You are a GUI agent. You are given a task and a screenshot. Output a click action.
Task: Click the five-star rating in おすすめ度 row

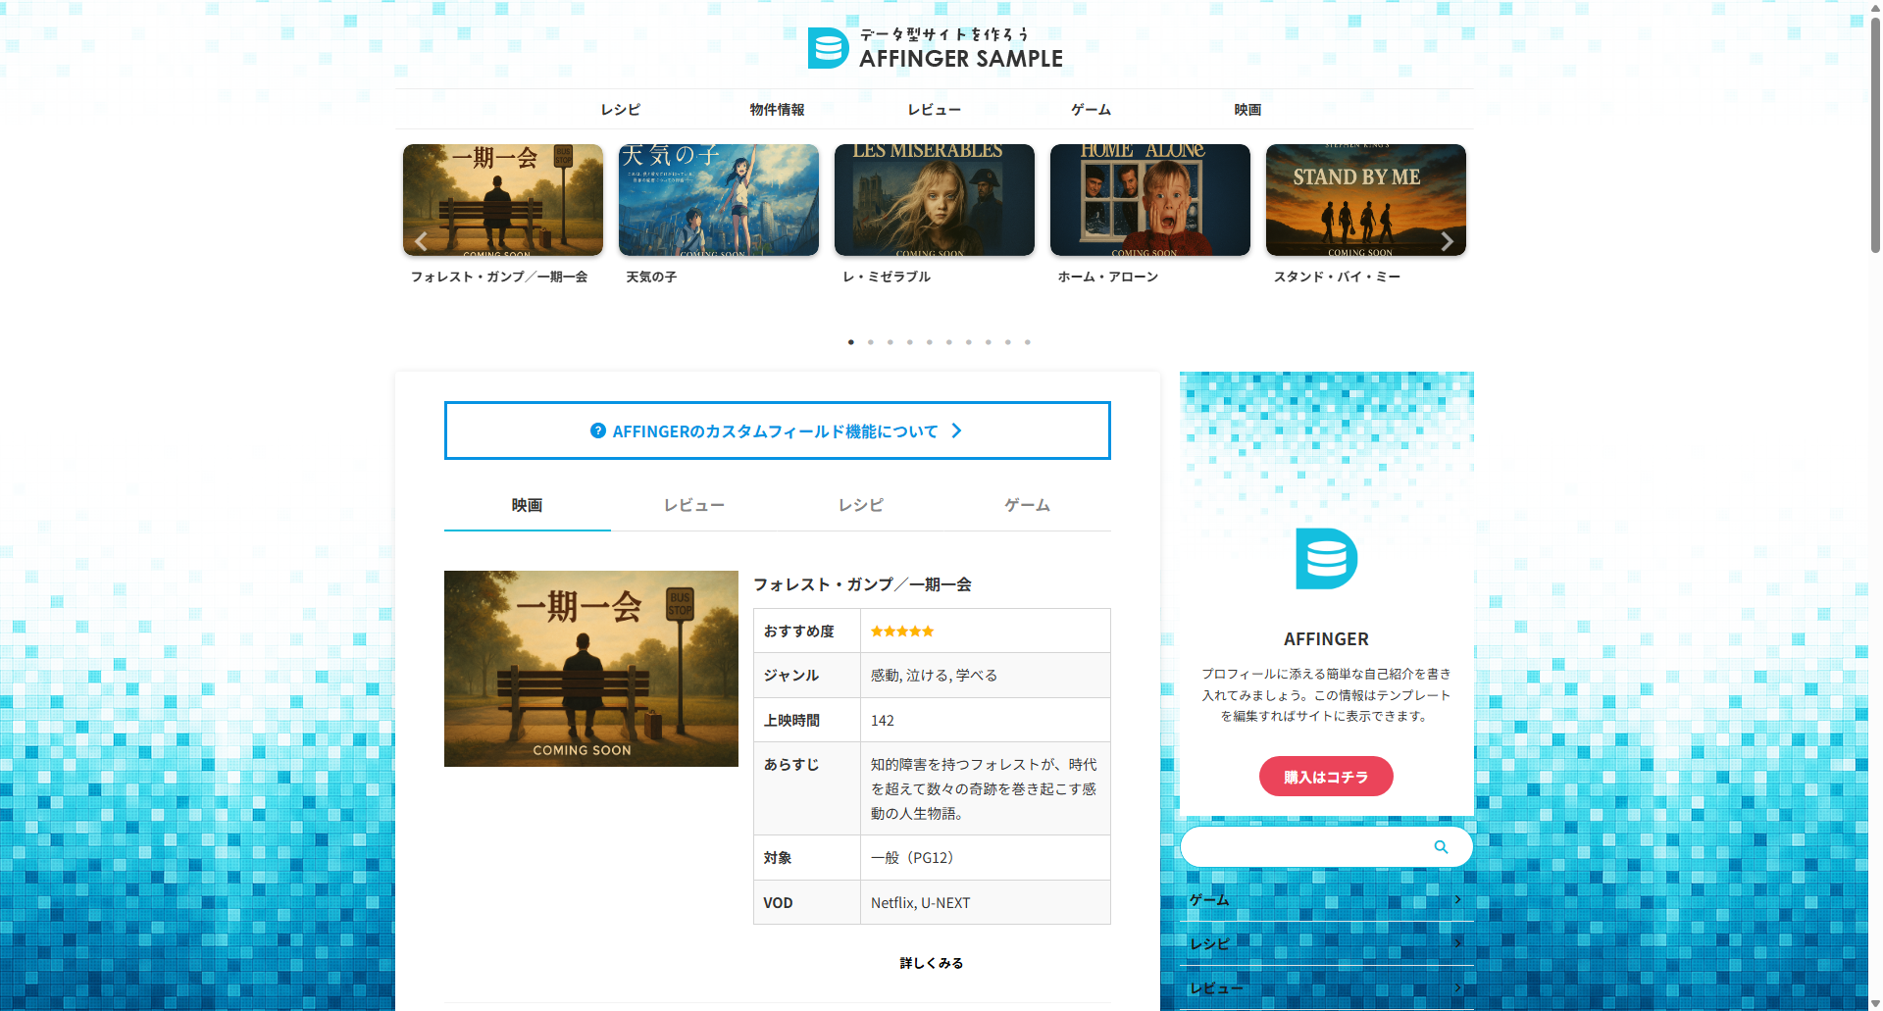(x=902, y=632)
